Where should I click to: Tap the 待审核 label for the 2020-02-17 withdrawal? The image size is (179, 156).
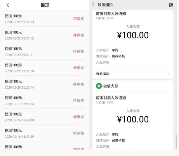click(x=78, y=100)
